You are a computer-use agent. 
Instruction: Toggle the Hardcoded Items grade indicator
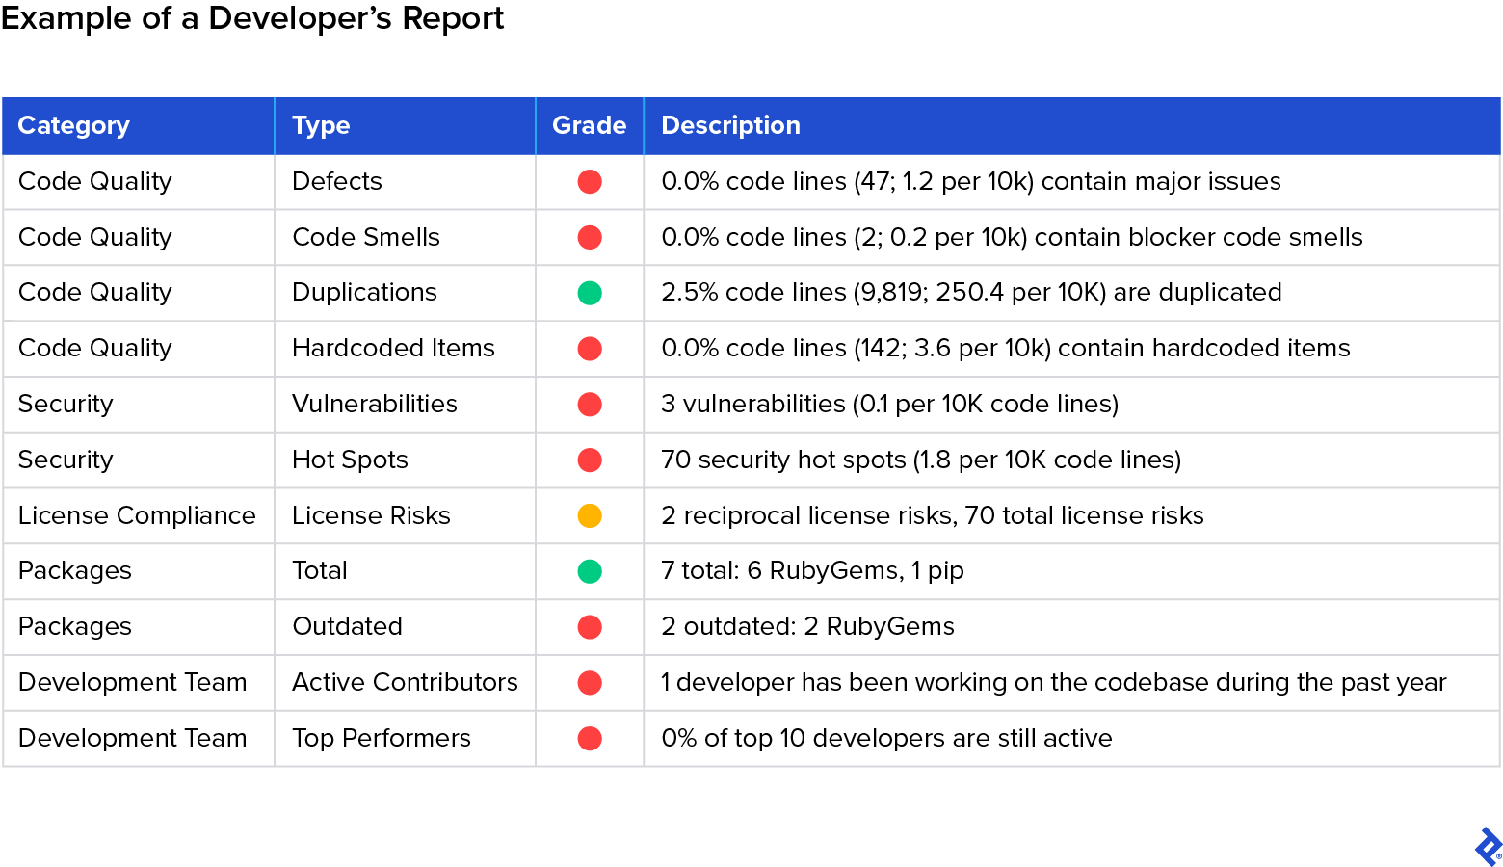(589, 348)
